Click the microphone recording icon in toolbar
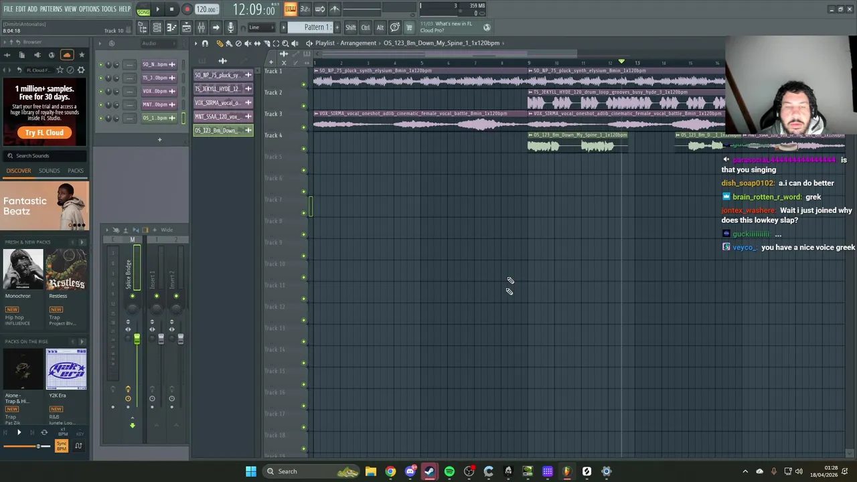 point(230,27)
